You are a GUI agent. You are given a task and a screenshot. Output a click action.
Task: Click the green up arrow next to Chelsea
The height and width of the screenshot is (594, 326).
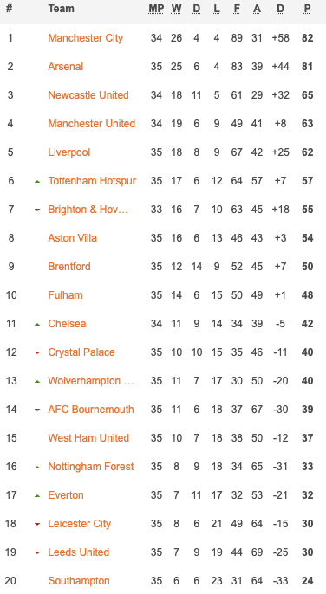click(x=37, y=325)
